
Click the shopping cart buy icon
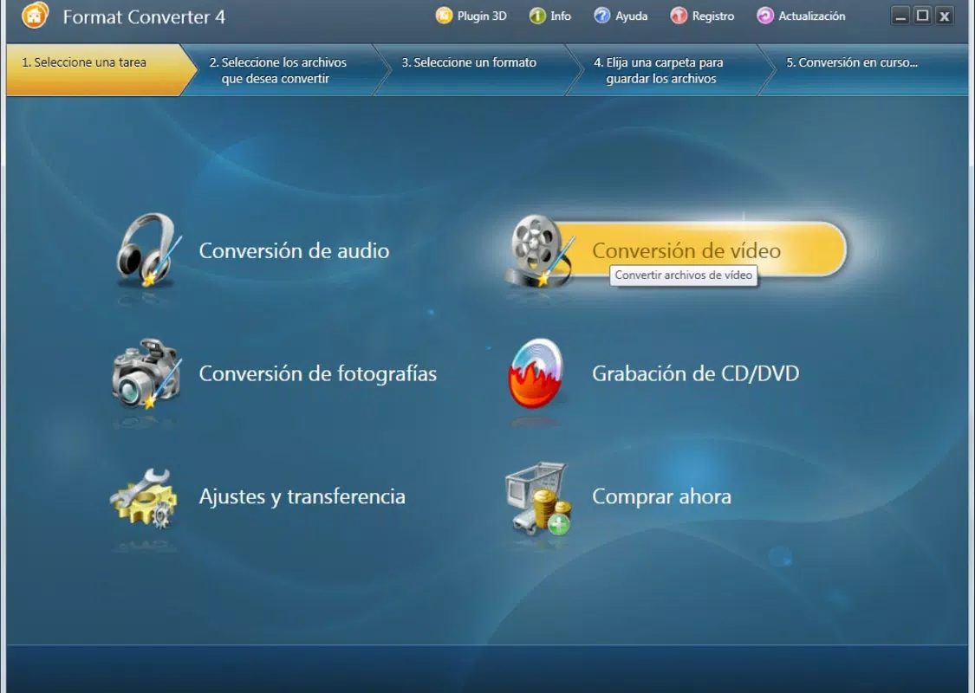tap(538, 498)
